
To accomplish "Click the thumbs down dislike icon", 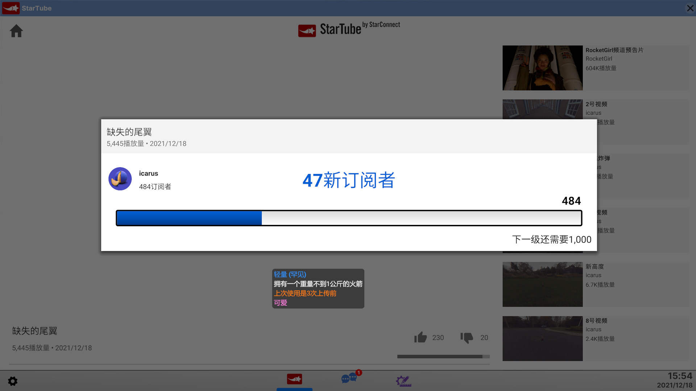I will [467, 337].
